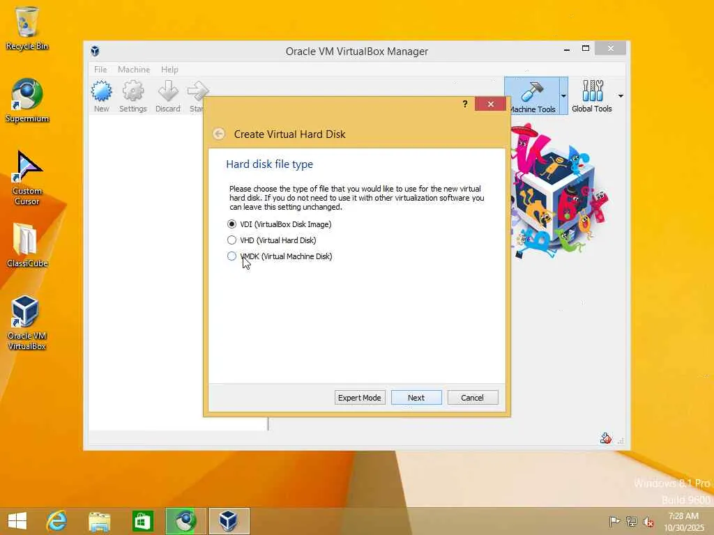714x535 pixels.
Task: Expand Global Tools dropdown arrow
Action: [621, 96]
